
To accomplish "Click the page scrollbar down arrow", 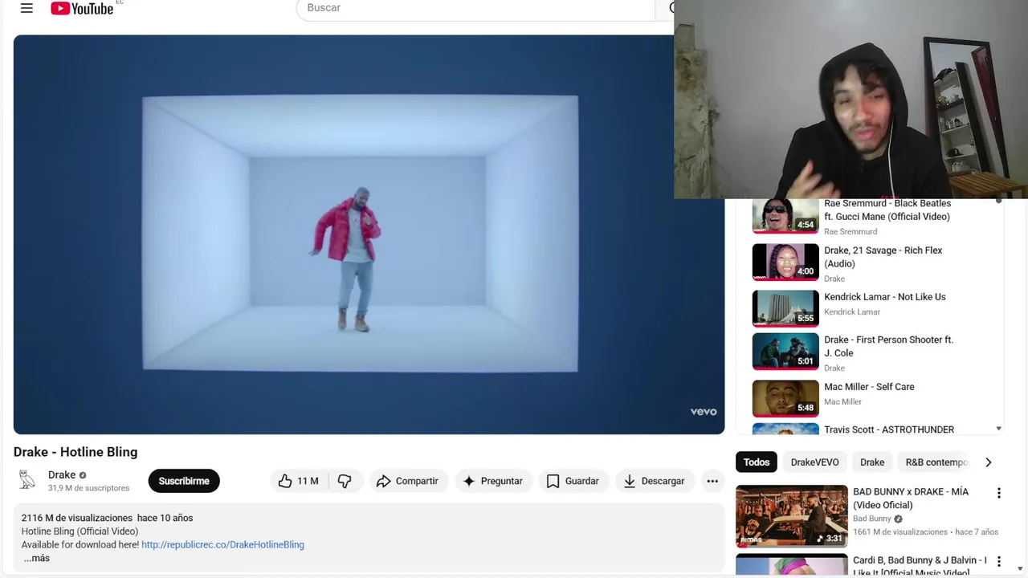I will [x=1021, y=569].
